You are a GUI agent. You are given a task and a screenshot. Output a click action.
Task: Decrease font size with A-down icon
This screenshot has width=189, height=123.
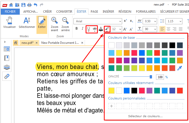[131, 29]
